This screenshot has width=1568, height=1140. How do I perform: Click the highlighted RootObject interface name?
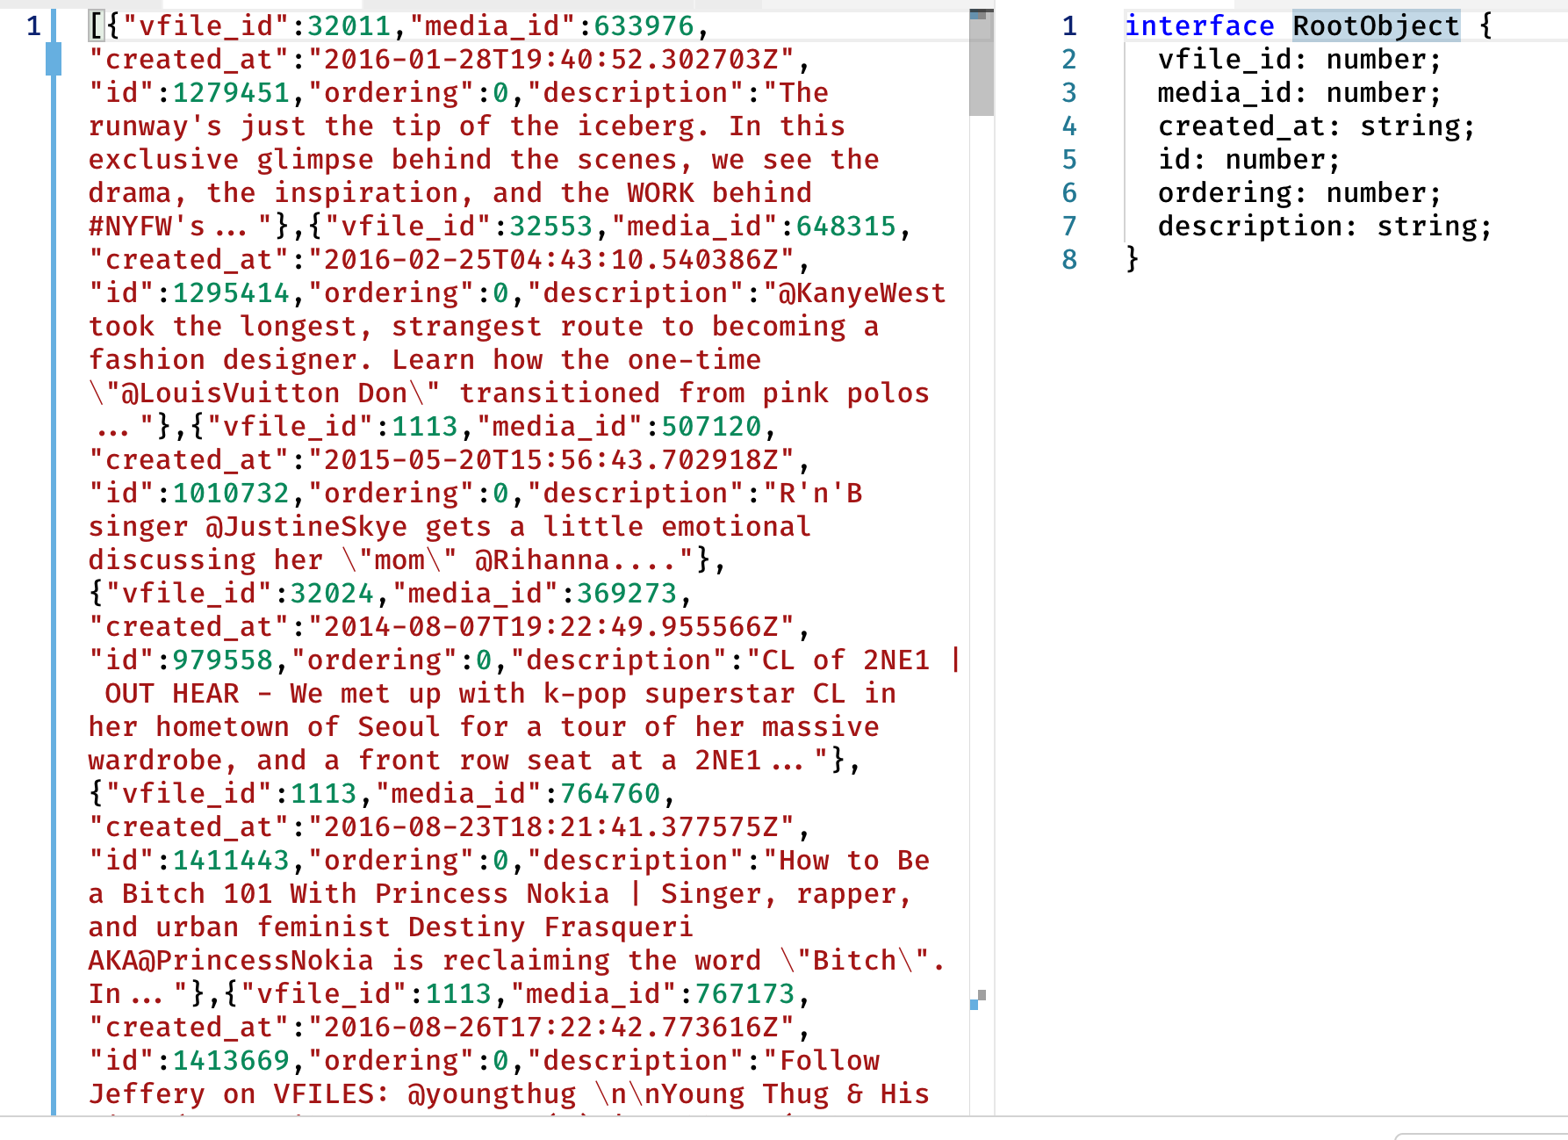click(x=1376, y=26)
